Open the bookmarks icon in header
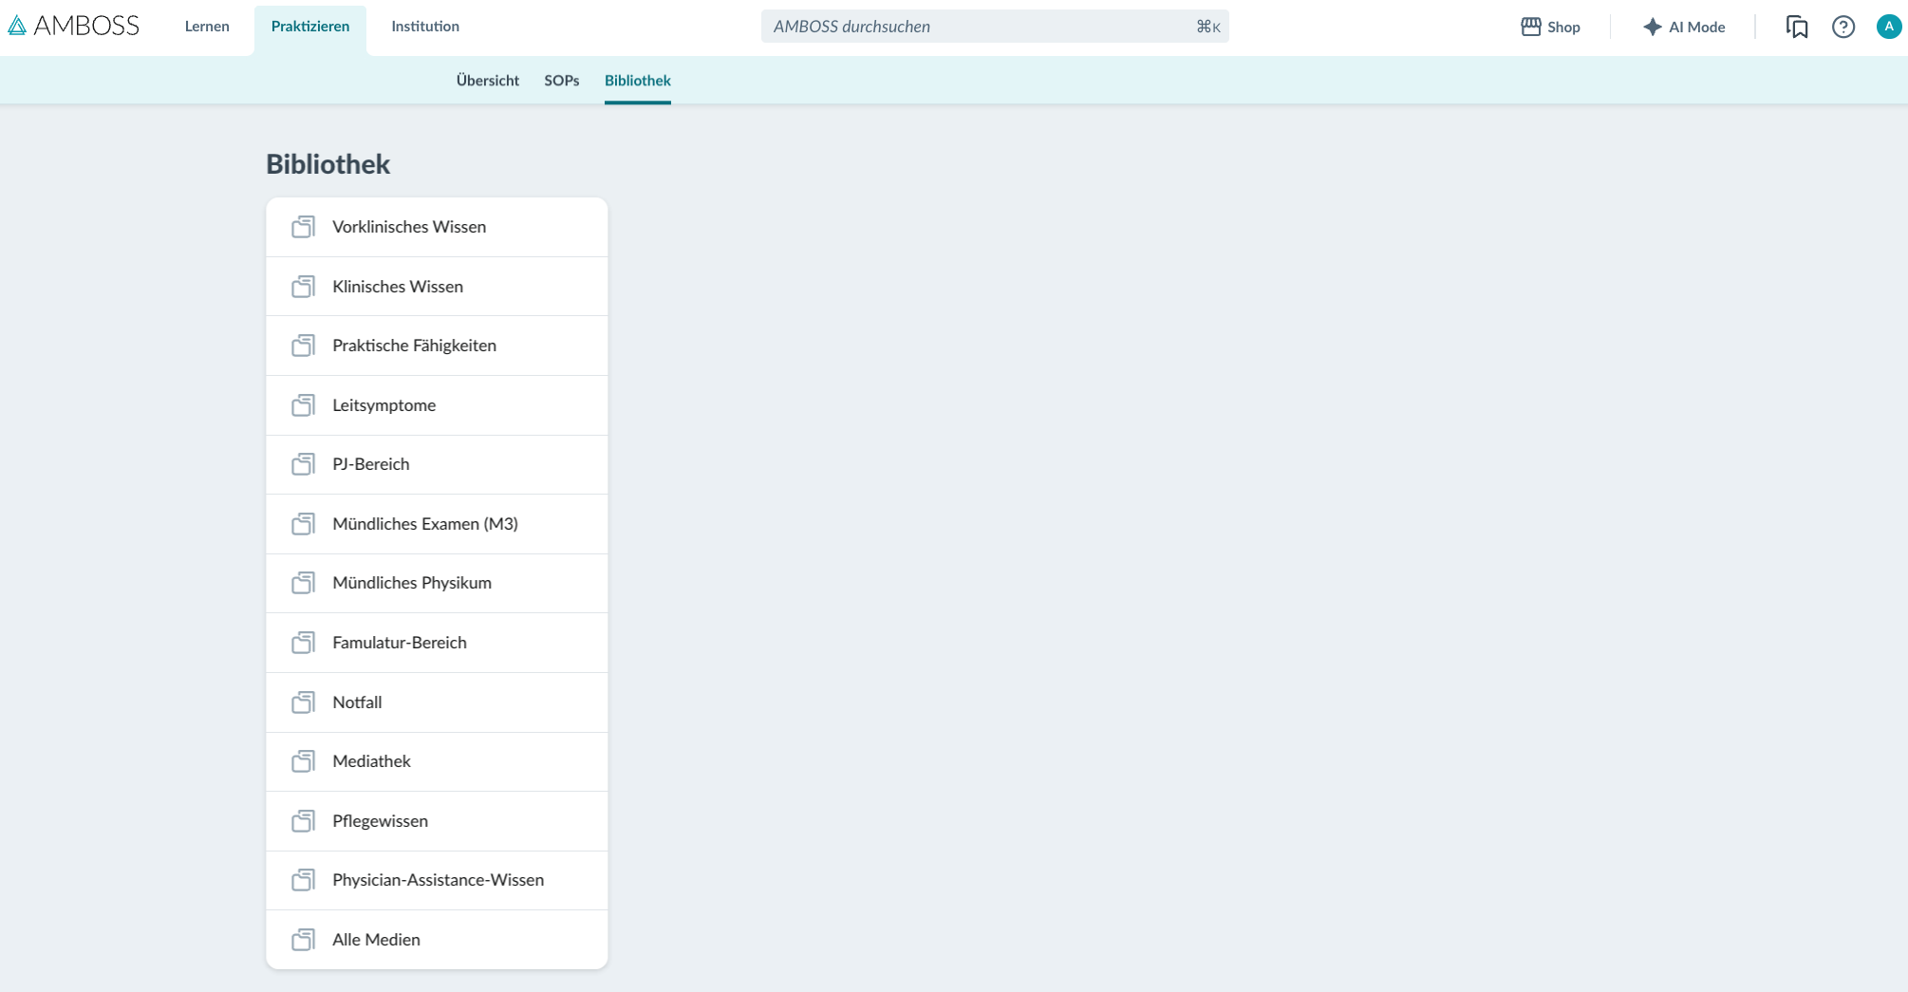 tap(1796, 27)
